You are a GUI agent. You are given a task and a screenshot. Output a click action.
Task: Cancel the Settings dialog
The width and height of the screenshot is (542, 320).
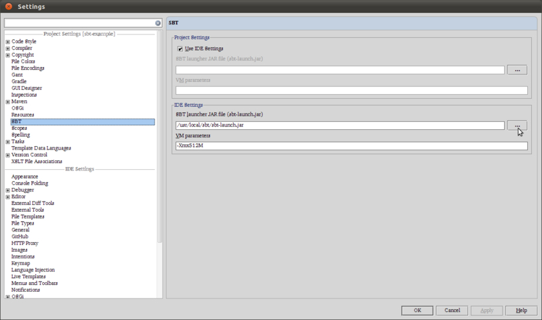[452, 311]
